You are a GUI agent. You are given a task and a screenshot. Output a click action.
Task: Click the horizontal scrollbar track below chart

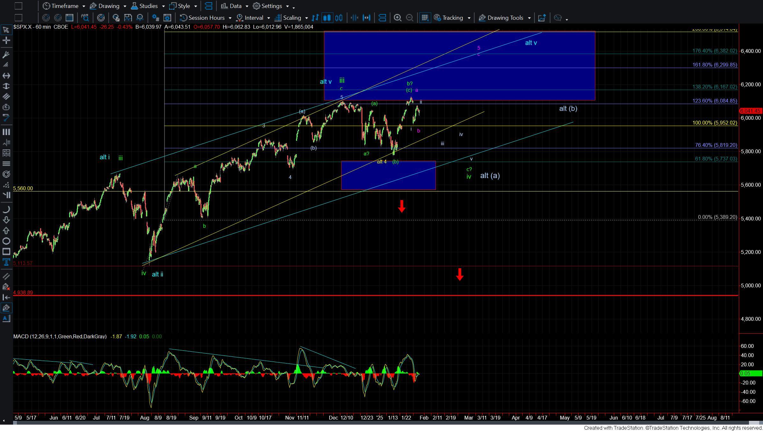[382, 423]
